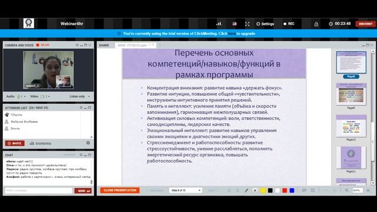The image size is (377, 212).
Task: Mute the Audio microphone icon
Action: pos(18,97)
